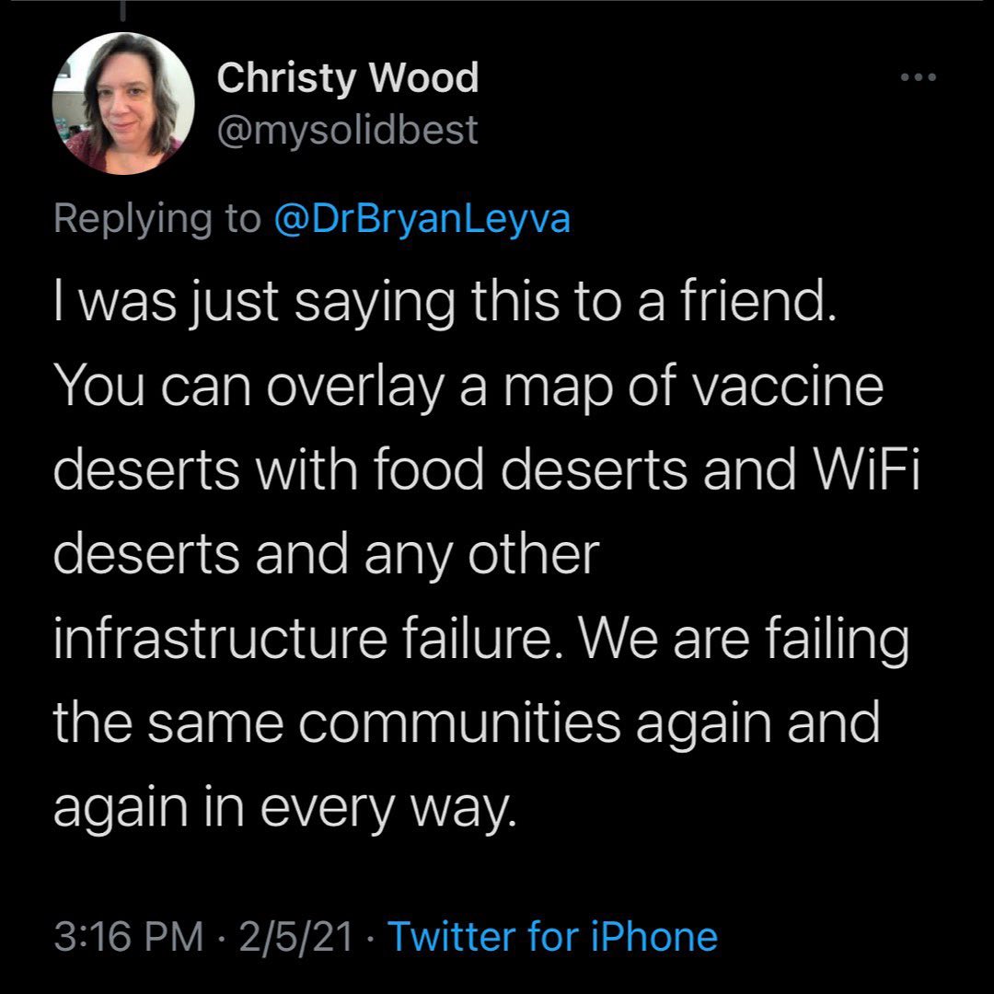Open the @DrBryanLeyva mention link
The width and height of the screenshot is (994, 994).
pyautogui.click(x=422, y=218)
